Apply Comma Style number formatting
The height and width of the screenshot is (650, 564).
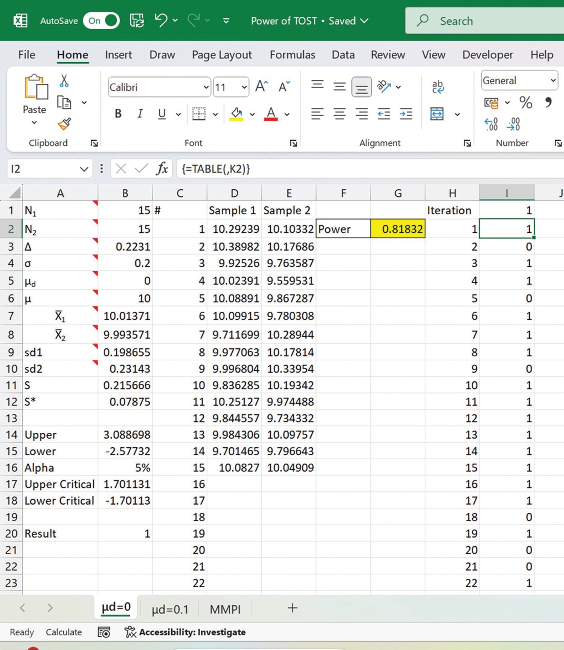[548, 103]
